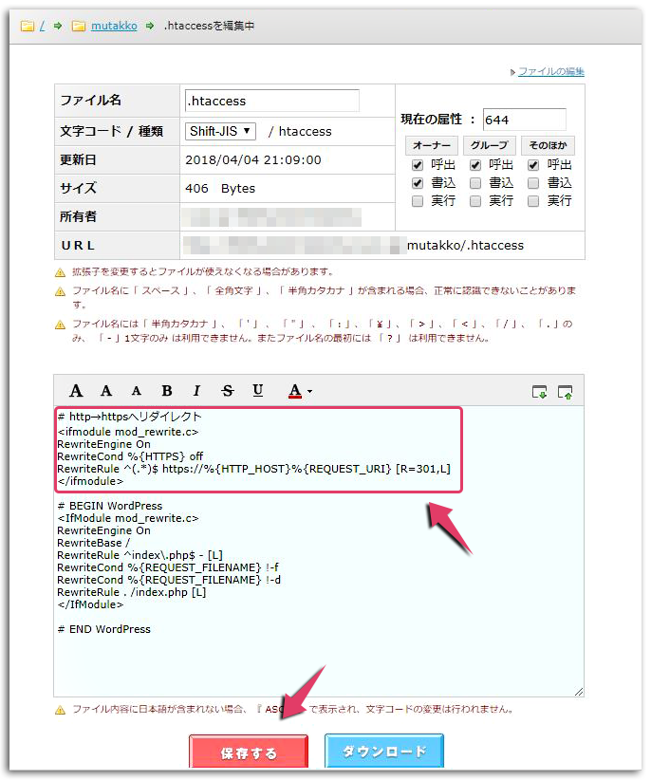Screen dimensions: 651x780
Task: Choose the smallest font size 'A' icon
Action: (136, 391)
